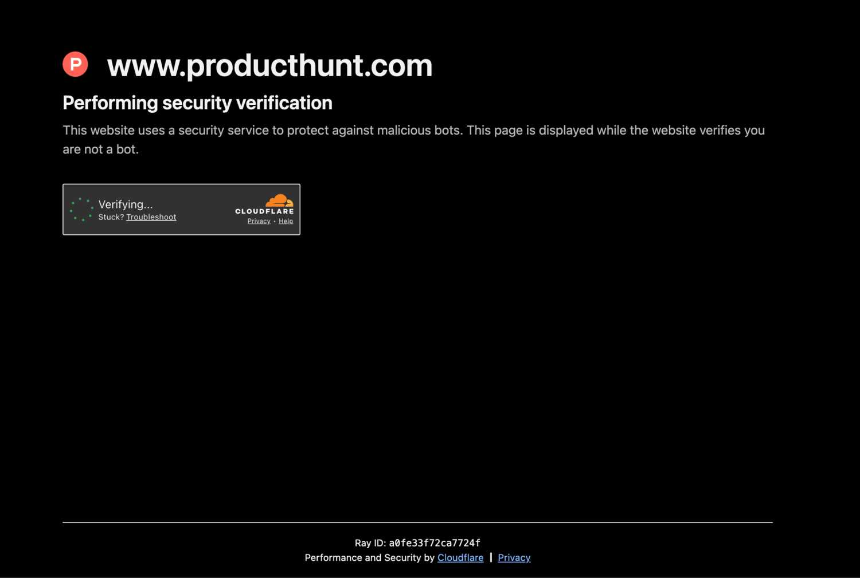Click the CLOUDFLARE wordmark in the widget
This screenshot has width=860, height=578.
[x=264, y=211]
